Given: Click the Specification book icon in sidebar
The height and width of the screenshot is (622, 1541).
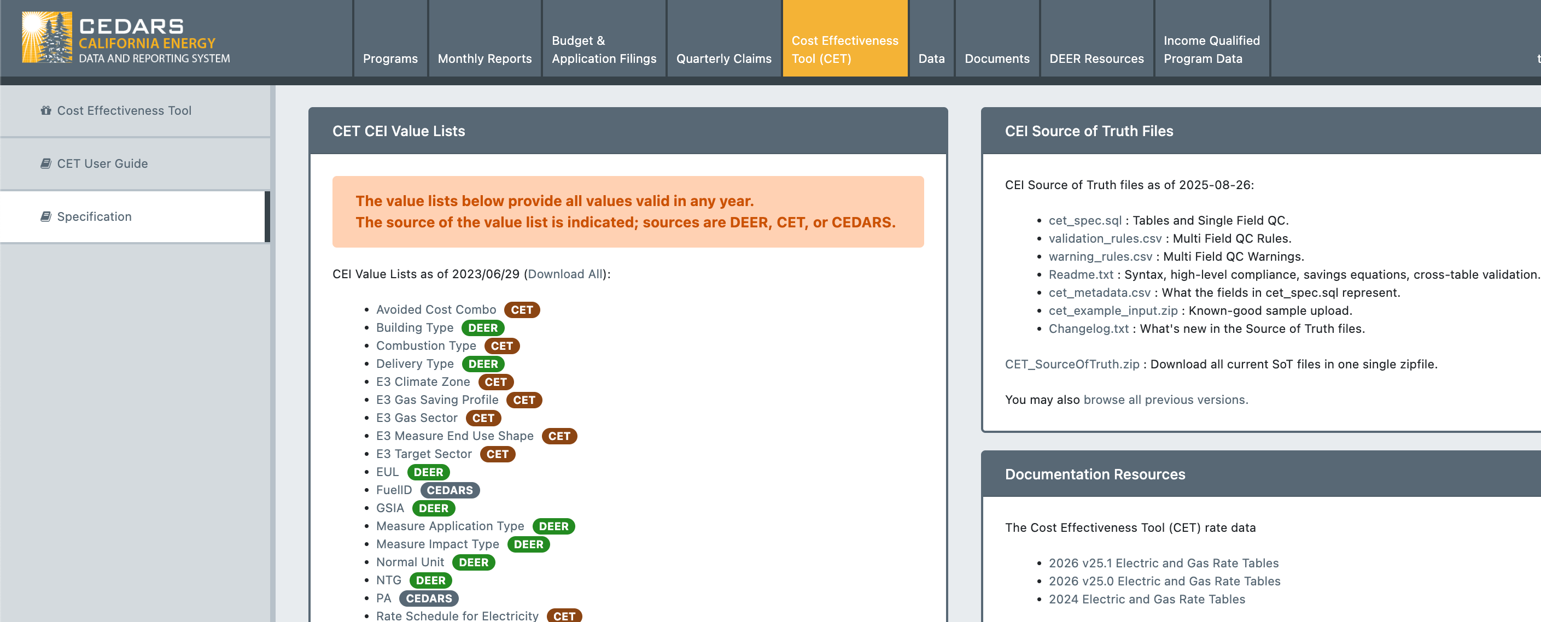Looking at the screenshot, I should click(45, 216).
